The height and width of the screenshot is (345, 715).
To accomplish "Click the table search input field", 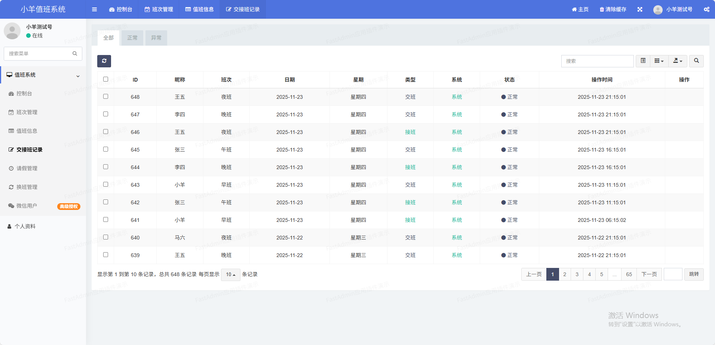I will coord(597,61).
